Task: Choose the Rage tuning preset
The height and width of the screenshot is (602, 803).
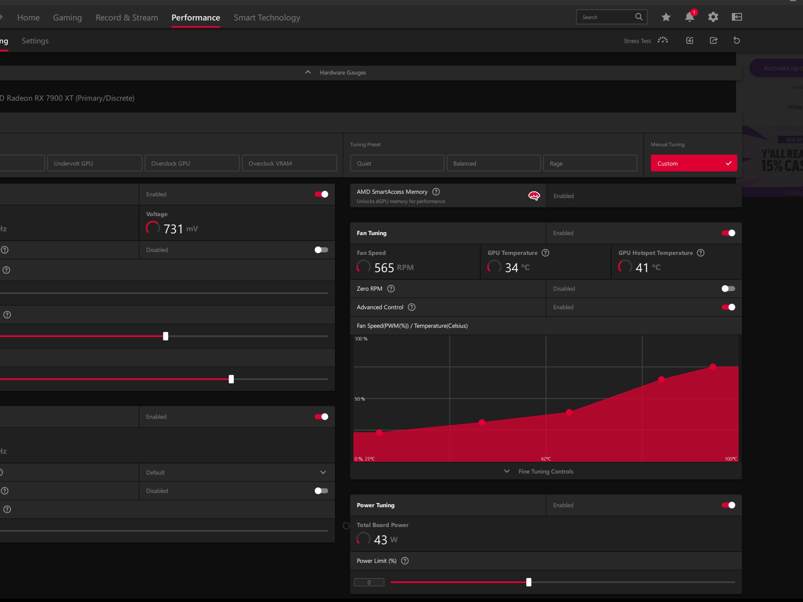Action: click(x=590, y=163)
